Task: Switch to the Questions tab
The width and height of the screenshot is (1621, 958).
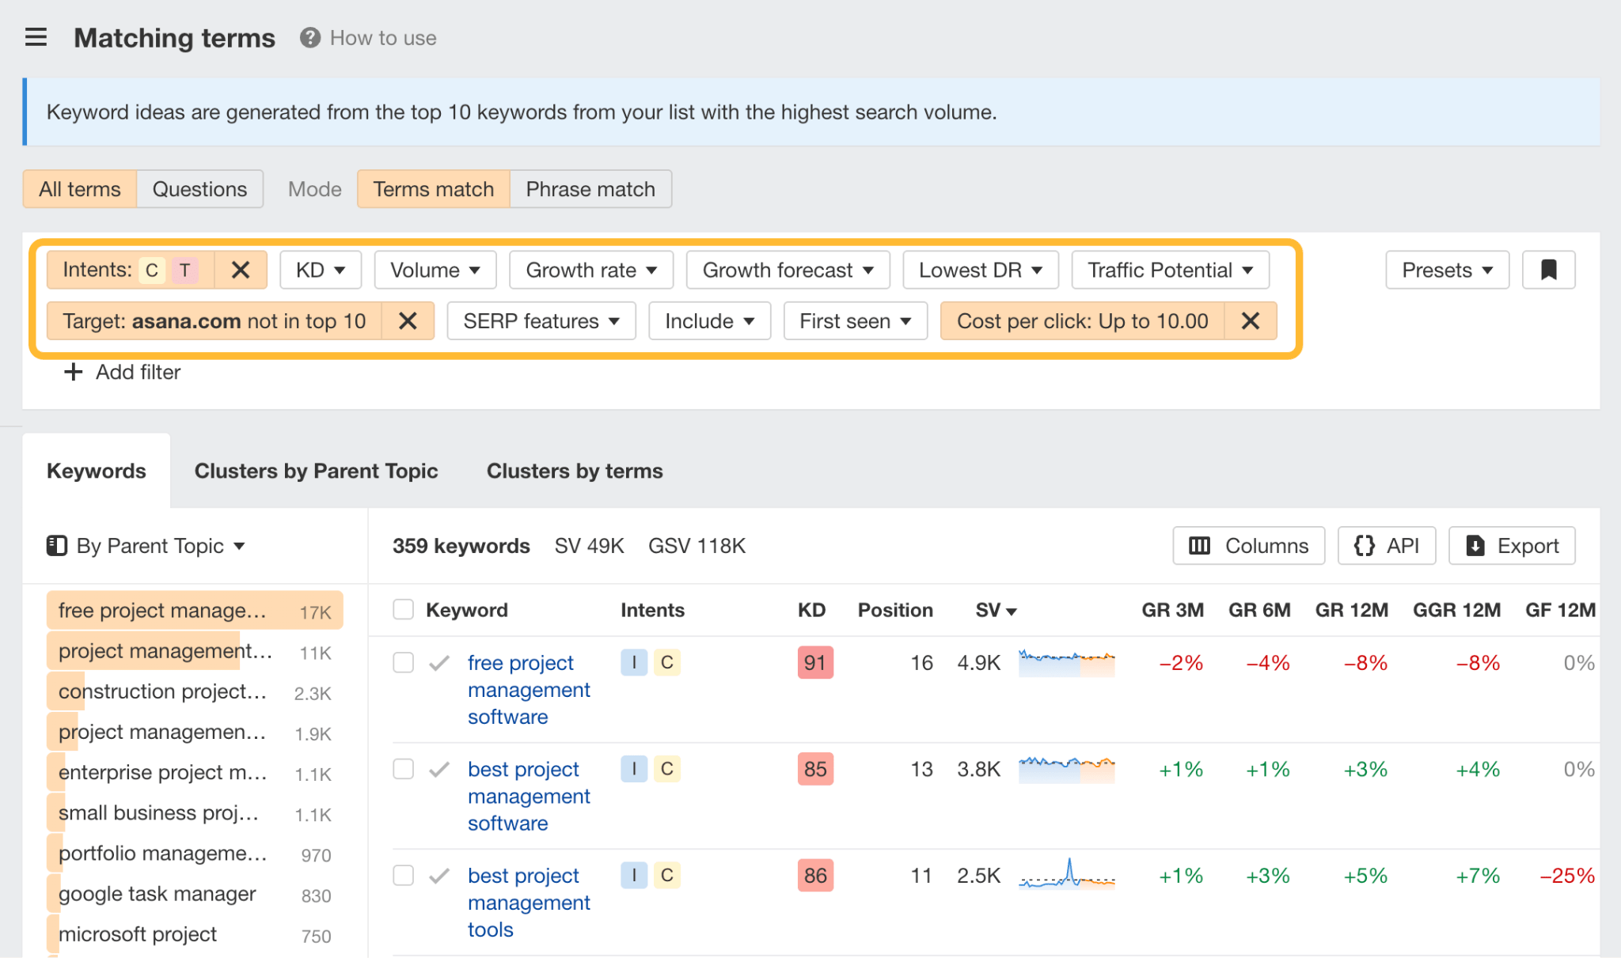Action: pyautogui.click(x=199, y=188)
